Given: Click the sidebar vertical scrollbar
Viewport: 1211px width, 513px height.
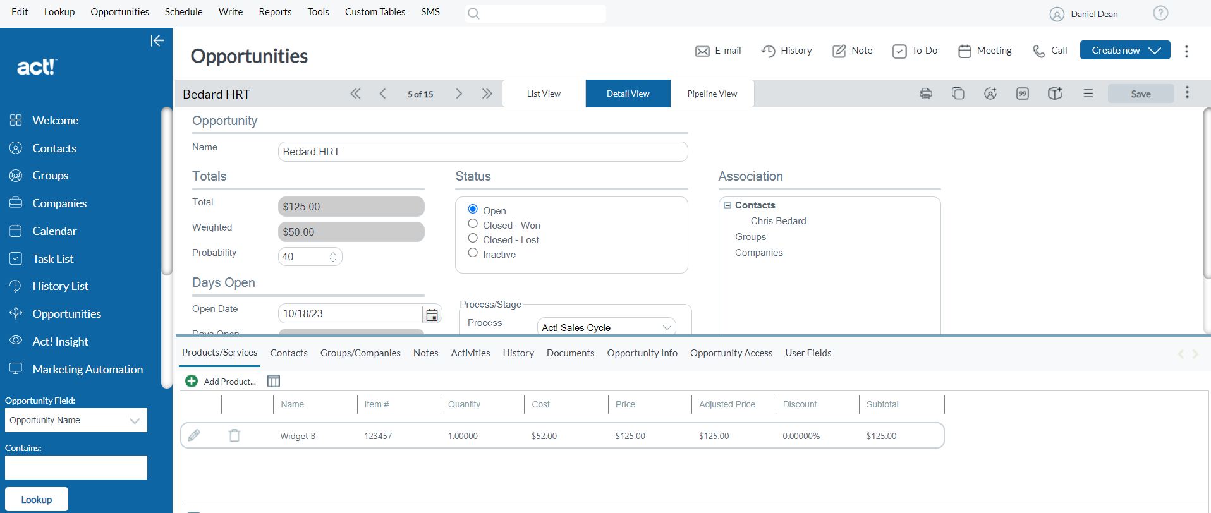Looking at the screenshot, I should click(x=167, y=191).
